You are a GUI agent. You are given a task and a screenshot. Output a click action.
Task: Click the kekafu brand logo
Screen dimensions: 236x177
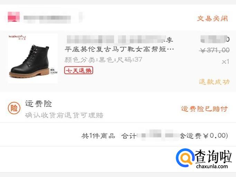17,37
